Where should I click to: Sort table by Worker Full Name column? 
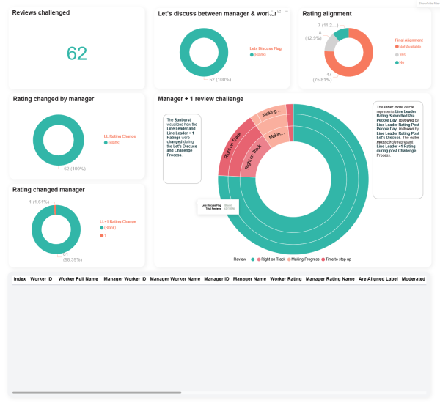tap(78, 279)
